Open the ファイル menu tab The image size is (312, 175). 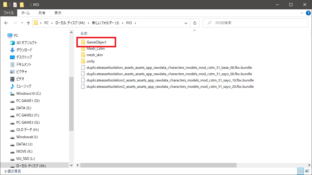pyautogui.click(x=9, y=13)
